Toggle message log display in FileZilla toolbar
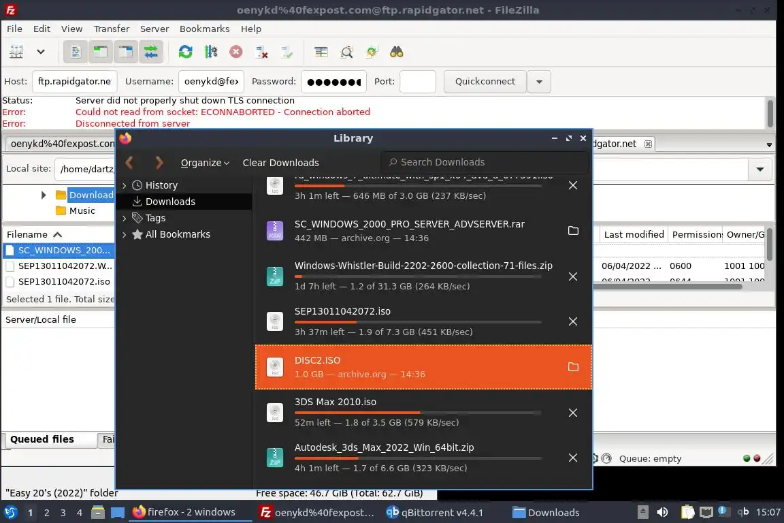 (x=76, y=52)
